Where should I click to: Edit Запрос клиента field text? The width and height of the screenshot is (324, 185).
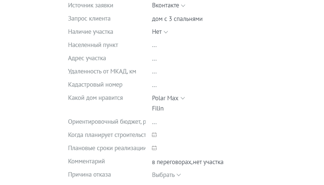177,19
